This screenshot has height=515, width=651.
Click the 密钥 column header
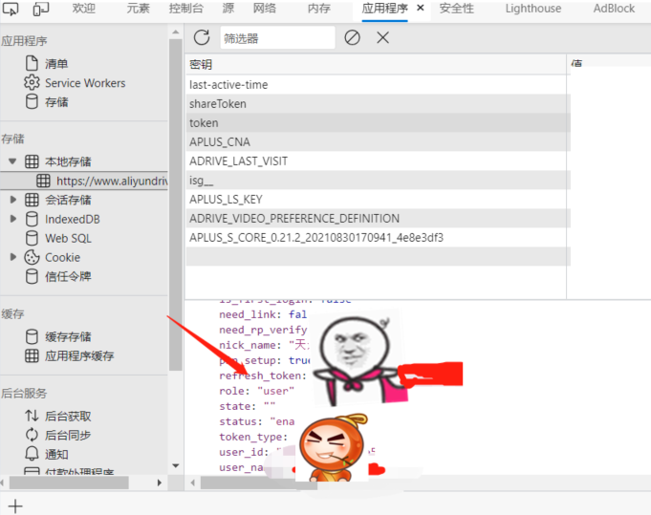(376, 64)
